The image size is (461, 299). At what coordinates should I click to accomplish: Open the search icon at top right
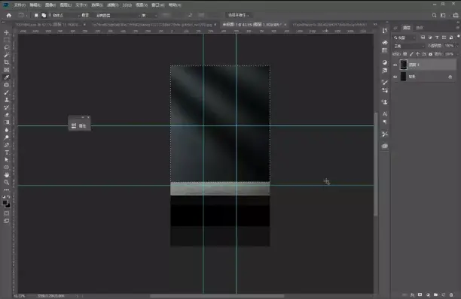tap(434, 15)
